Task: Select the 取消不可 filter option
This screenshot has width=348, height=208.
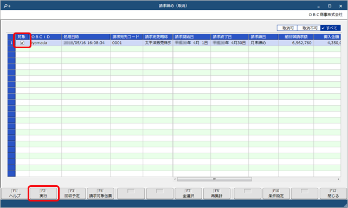Action: (310, 28)
